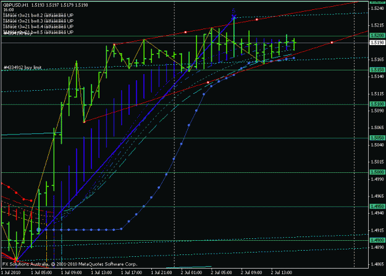Click the 2 Jul 13:00 time label

pyautogui.click(x=282, y=272)
